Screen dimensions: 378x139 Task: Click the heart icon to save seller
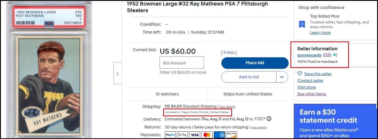pyautogui.click(x=300, y=74)
